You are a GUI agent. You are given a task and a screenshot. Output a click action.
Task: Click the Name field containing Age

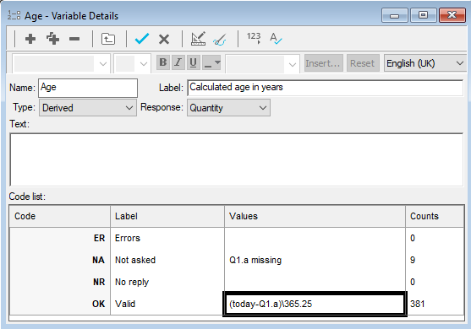coord(88,88)
